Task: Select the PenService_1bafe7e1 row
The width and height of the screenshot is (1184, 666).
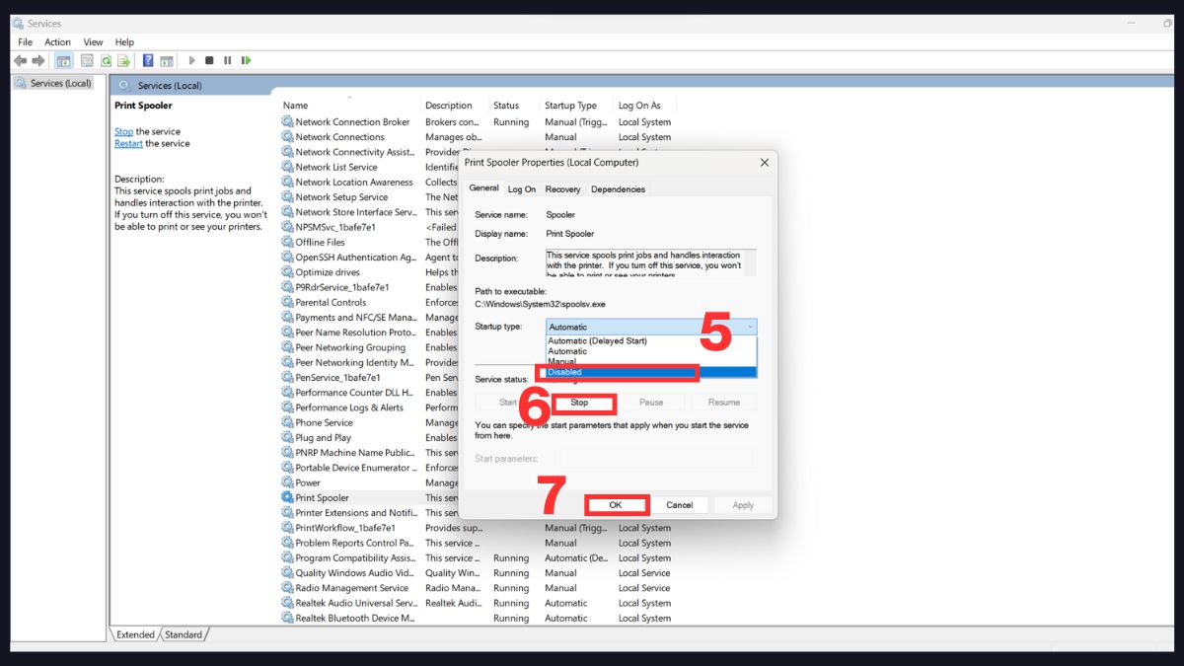Action: click(x=370, y=377)
